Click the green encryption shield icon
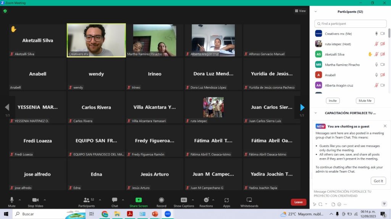The image size is (391, 219). click(5, 11)
